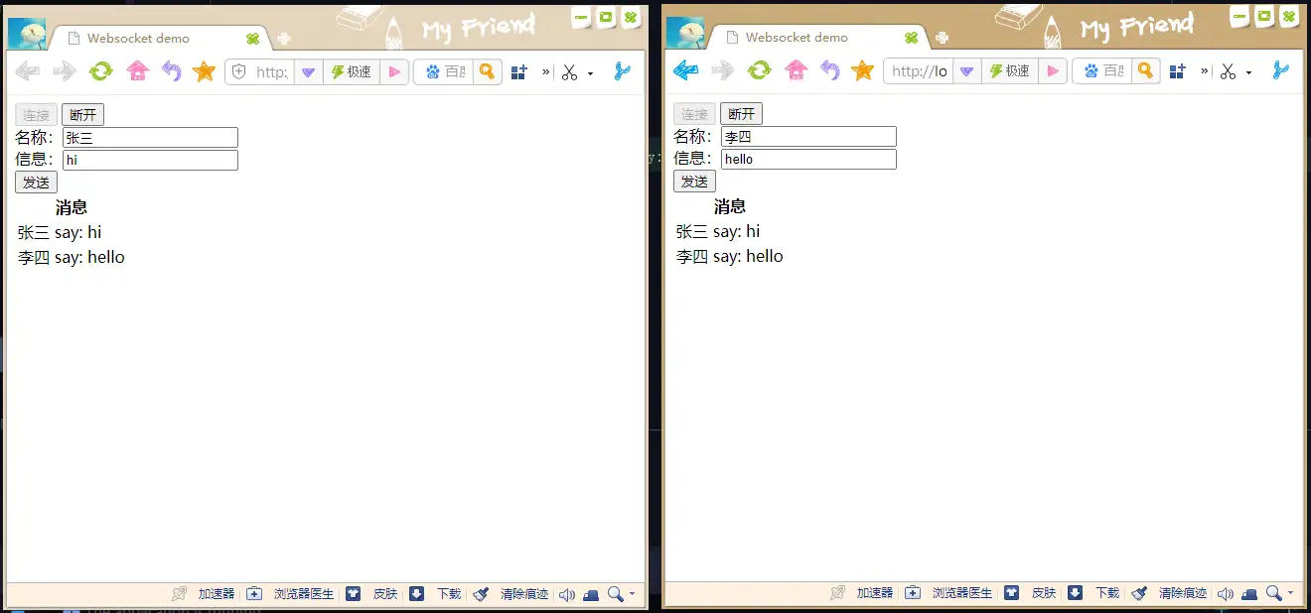The height and width of the screenshot is (613, 1311).
Task: Click the extensions grid-plus icon in right browser
Action: tap(1177, 70)
